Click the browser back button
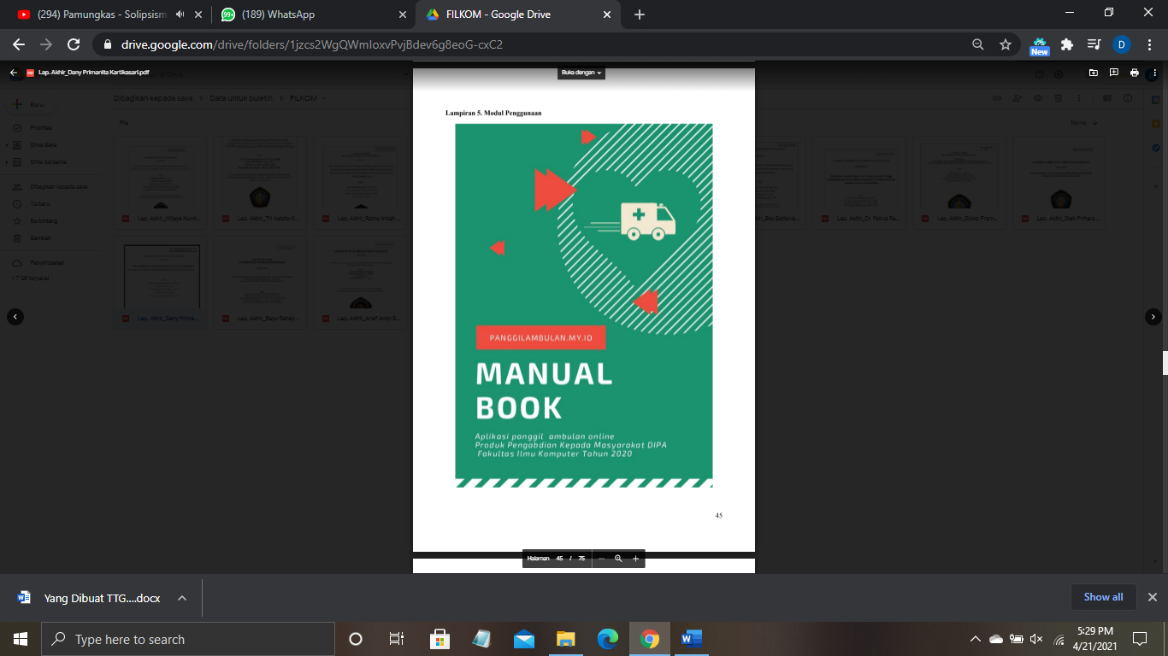1168x656 pixels. coord(19,44)
